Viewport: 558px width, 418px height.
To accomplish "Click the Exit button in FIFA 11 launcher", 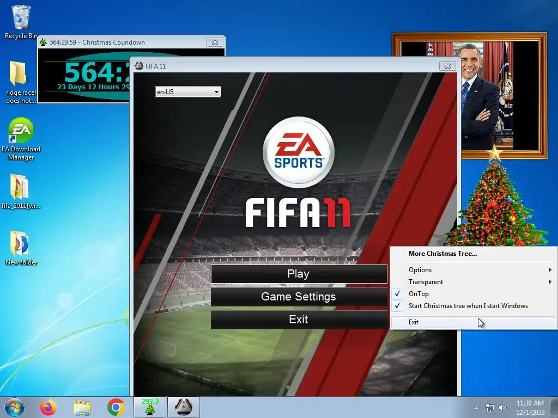I will point(299,319).
